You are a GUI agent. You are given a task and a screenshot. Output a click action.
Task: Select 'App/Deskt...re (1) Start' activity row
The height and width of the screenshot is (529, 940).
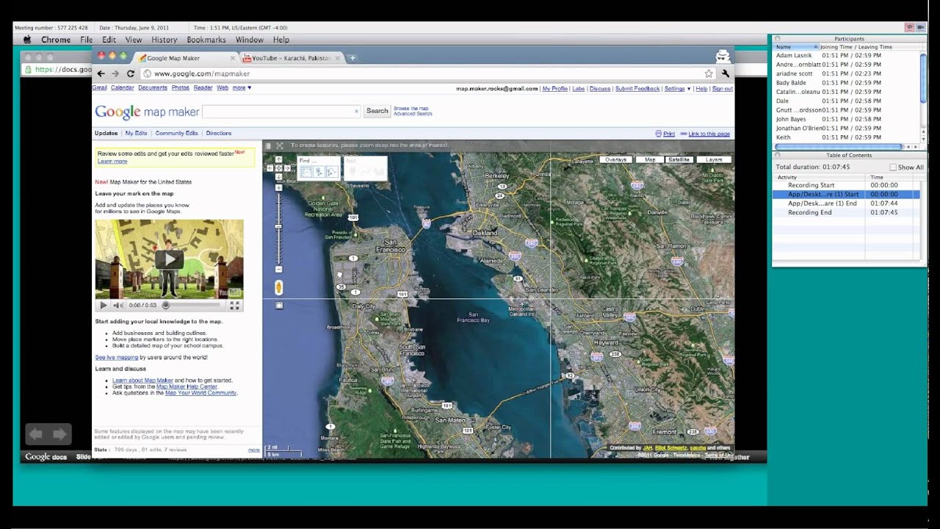(x=846, y=194)
